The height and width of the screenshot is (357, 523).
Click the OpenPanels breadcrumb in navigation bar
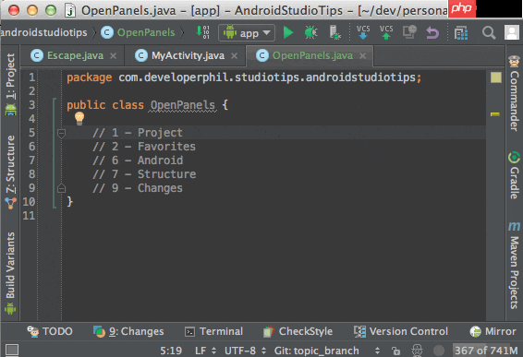click(x=138, y=32)
